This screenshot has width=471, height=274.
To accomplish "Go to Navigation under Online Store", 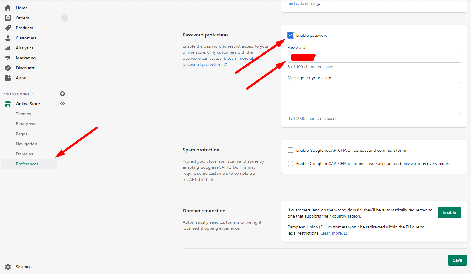I will coord(26,144).
